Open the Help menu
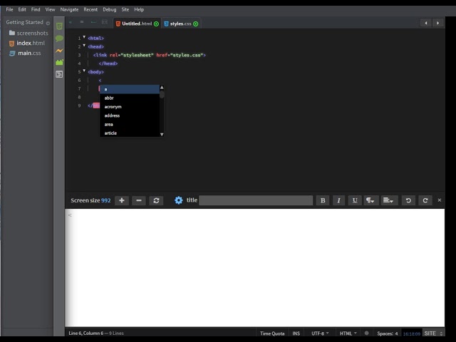 click(x=139, y=9)
